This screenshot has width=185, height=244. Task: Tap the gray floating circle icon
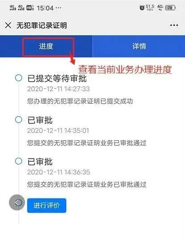point(17,202)
